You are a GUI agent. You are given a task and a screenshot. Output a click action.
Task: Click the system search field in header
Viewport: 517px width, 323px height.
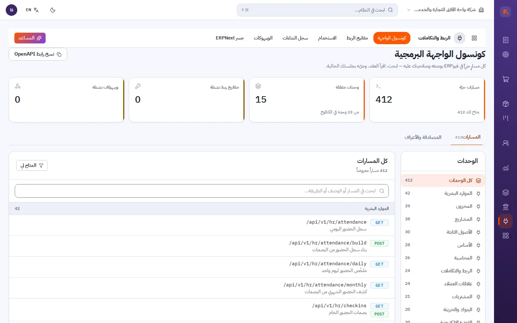coord(317,10)
